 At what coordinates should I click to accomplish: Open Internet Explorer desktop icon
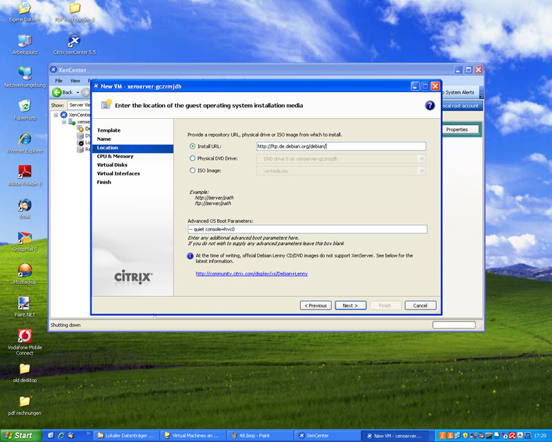[25, 143]
